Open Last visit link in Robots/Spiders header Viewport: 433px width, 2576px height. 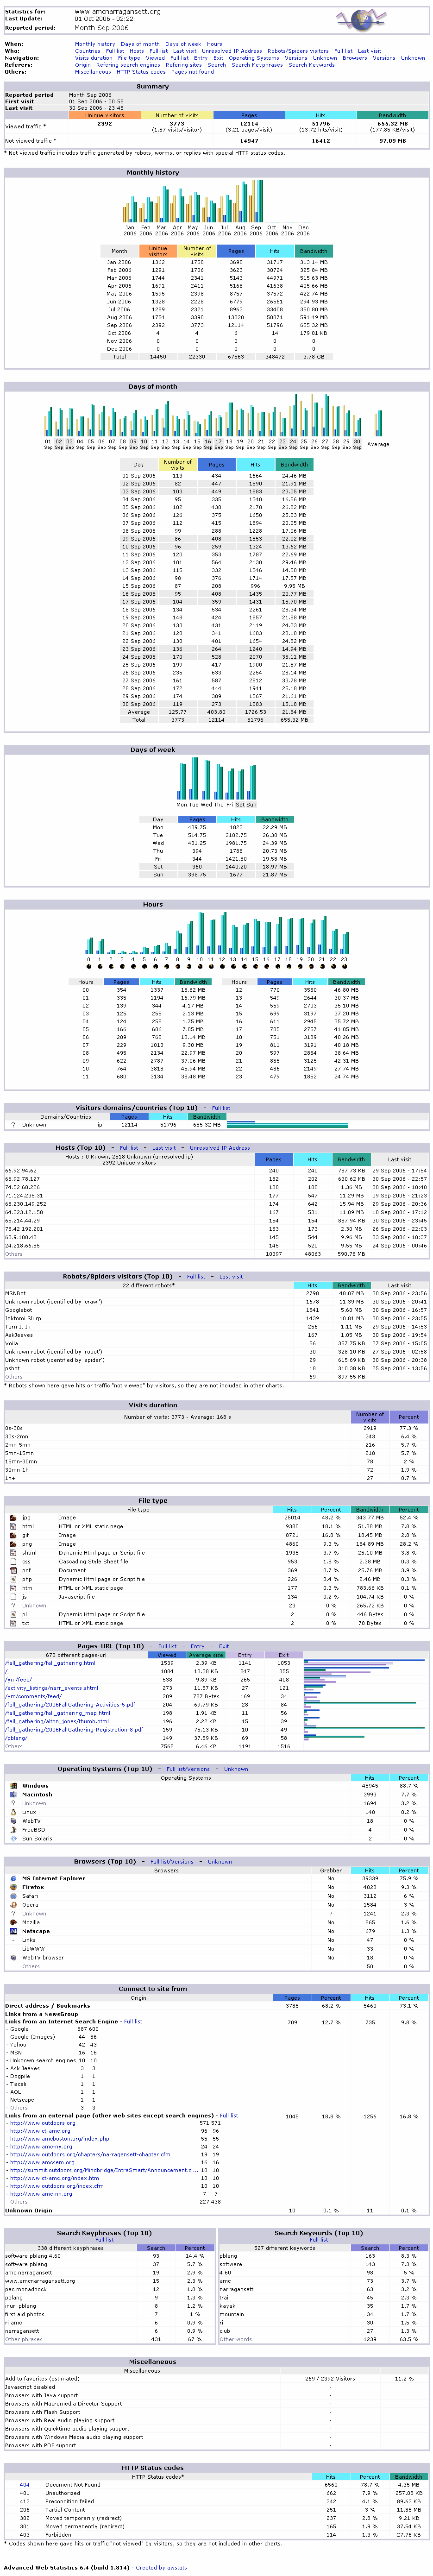coord(231,1276)
